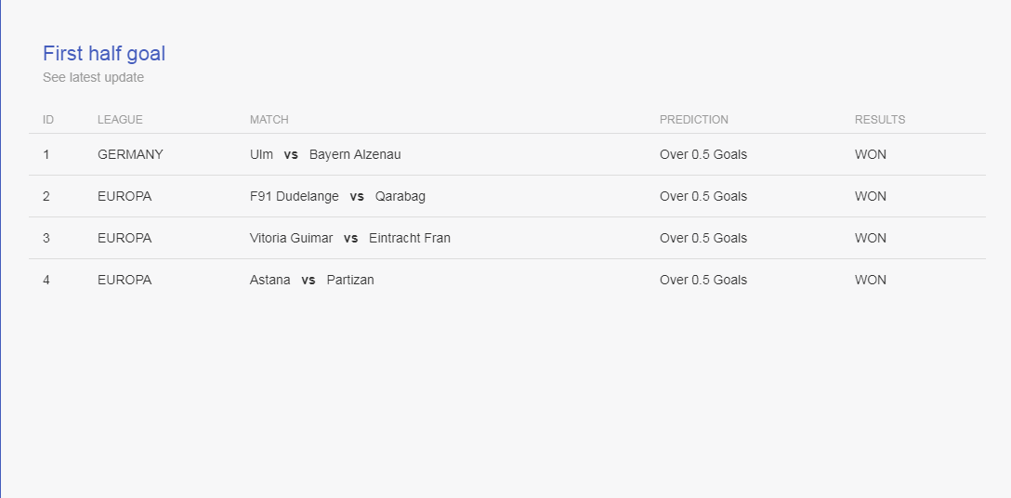The image size is (1011, 498).
Task: Sort by LEAGUE column header
Action: point(120,119)
